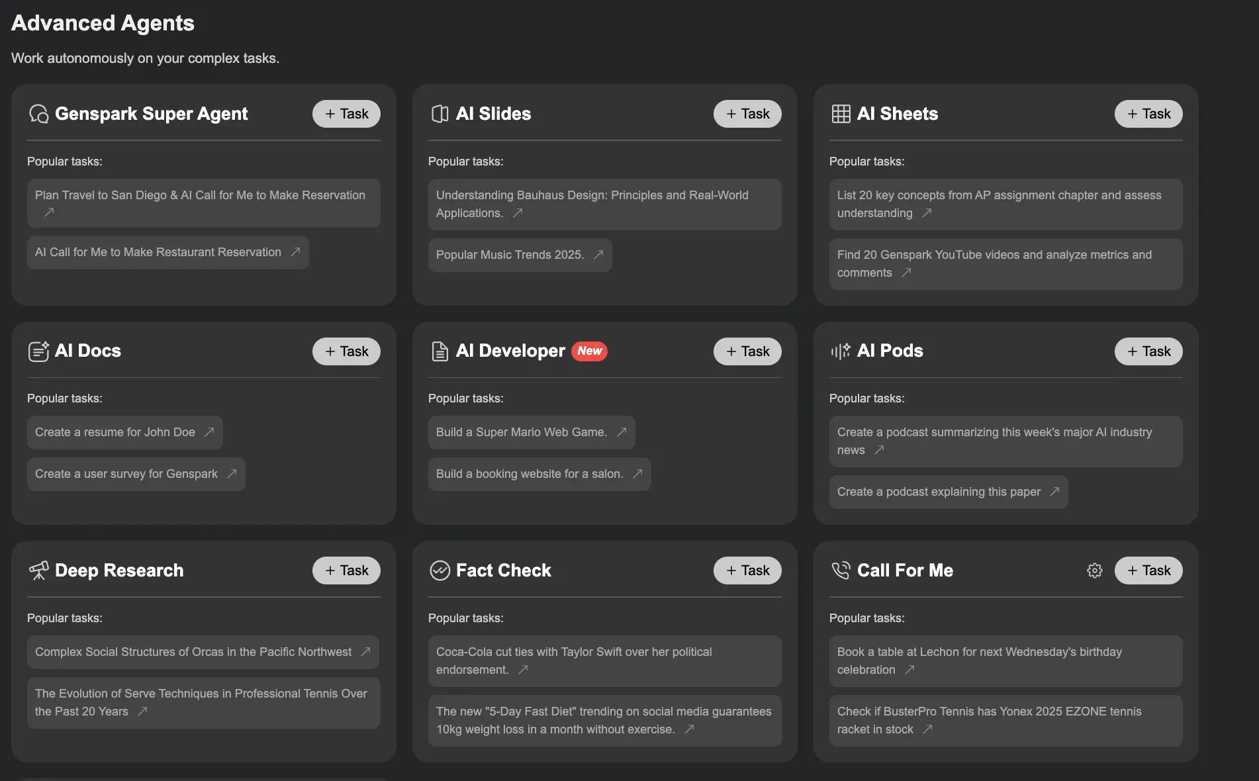Open the Orcas social structures research task

click(203, 652)
